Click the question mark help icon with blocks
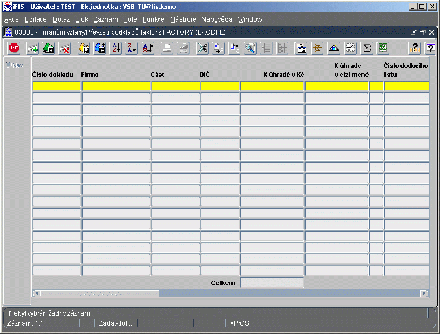The height and width of the screenshot is (334, 440). click(414, 48)
